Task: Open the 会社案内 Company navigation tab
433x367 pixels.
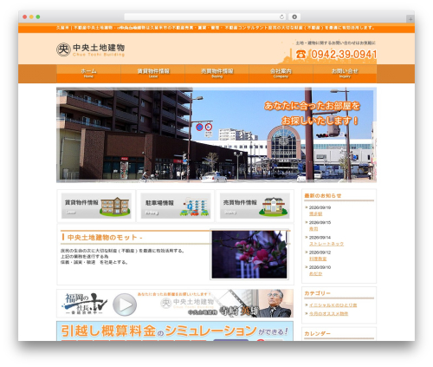Action: pyautogui.click(x=281, y=74)
